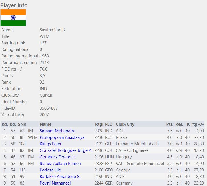Open Protopopova Anastasiya's profile link
This screenshot has height=186, width=207.
62,137
